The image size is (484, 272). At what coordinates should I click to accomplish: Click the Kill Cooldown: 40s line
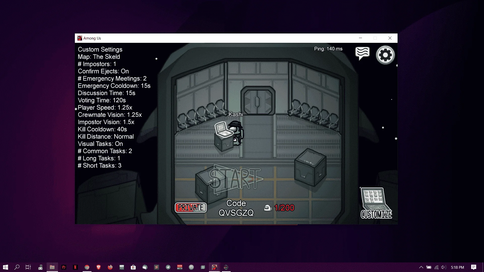[x=102, y=129]
